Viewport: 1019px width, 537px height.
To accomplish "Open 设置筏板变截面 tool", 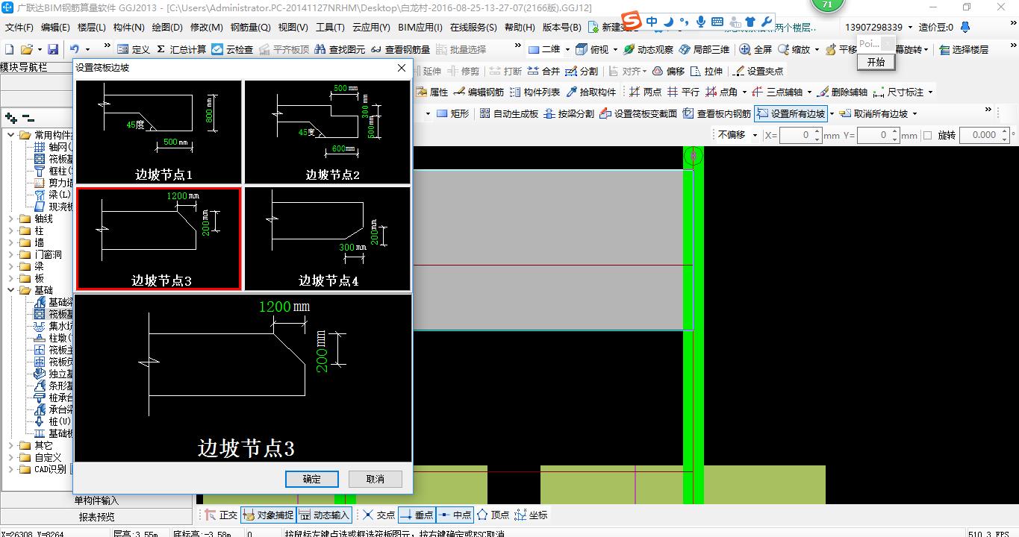I will (638, 113).
